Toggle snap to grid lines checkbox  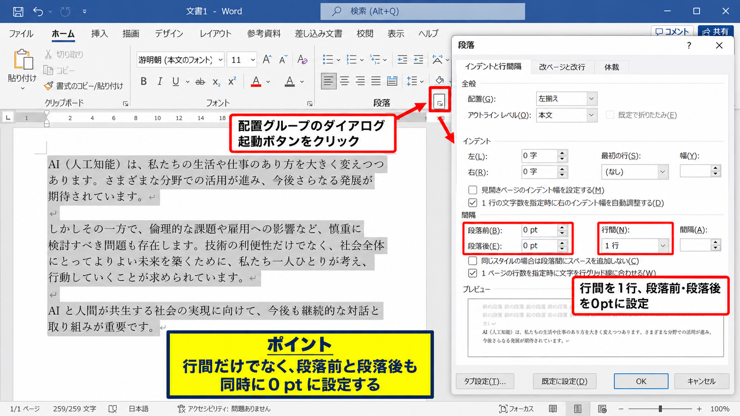coord(473,273)
